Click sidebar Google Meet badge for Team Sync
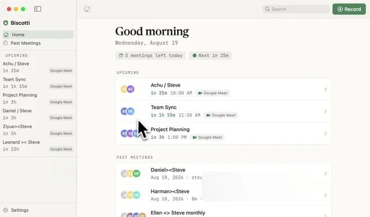The image size is (370, 217). coord(61,86)
